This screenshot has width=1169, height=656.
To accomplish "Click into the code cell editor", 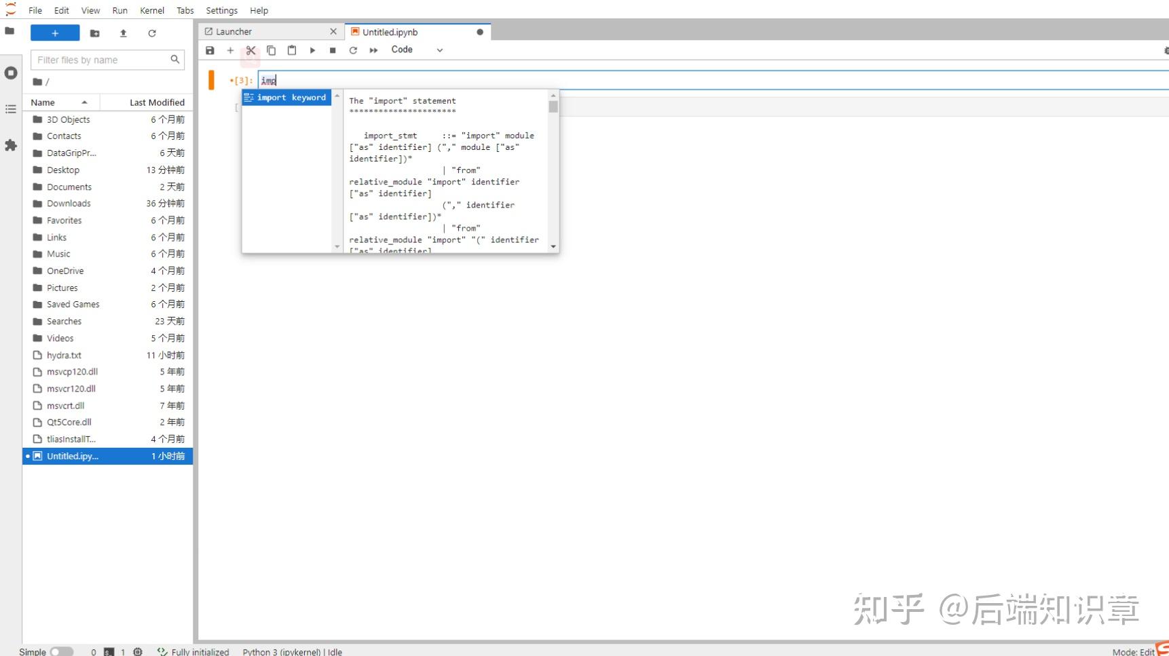I will tap(713, 80).
